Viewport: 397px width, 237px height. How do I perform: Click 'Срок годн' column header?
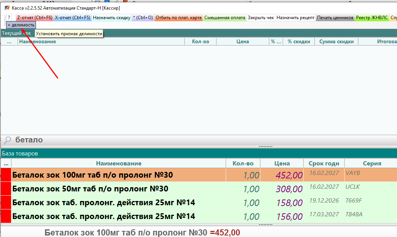point(324,163)
